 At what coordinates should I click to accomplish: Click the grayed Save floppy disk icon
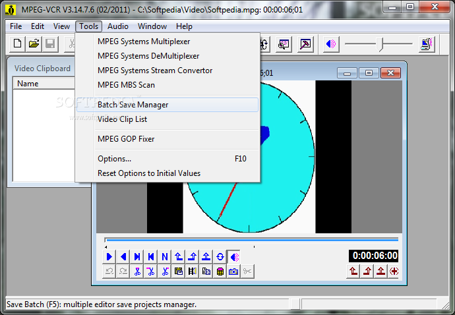pyautogui.click(x=50, y=44)
